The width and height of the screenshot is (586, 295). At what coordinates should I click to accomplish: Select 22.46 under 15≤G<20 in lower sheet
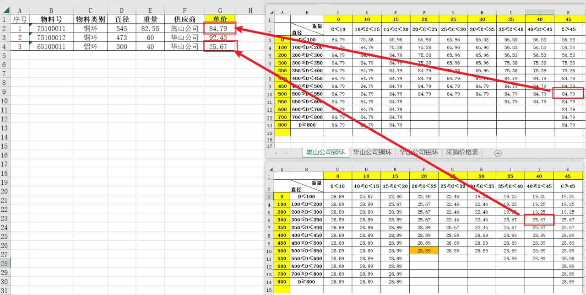(x=395, y=196)
